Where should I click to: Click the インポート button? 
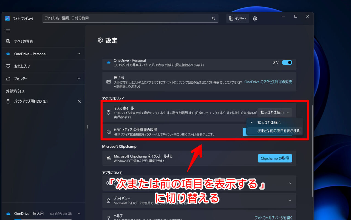point(237,18)
